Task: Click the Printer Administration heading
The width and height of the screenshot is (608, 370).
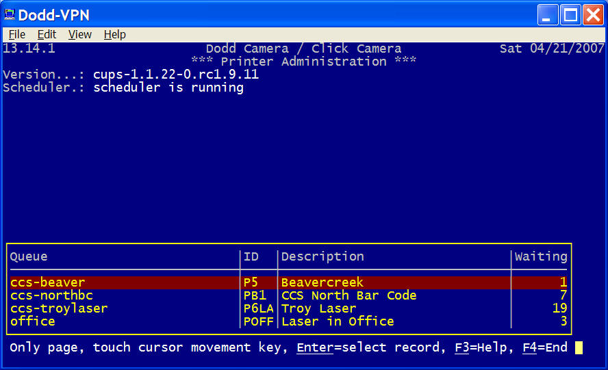Action: tap(303, 62)
